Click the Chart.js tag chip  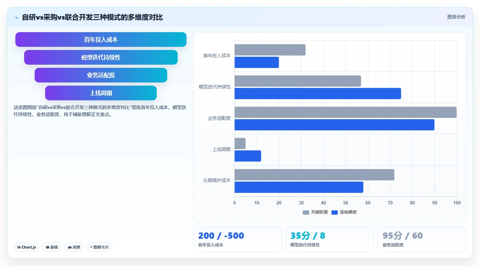point(27,247)
